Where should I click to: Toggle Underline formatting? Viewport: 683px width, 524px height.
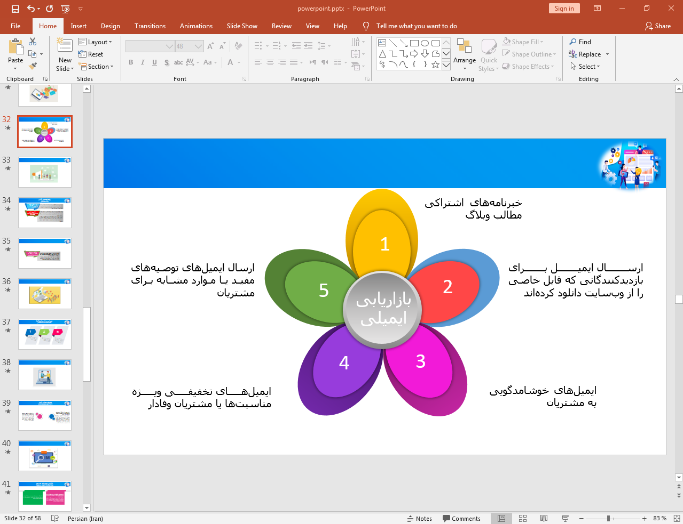[x=154, y=62]
